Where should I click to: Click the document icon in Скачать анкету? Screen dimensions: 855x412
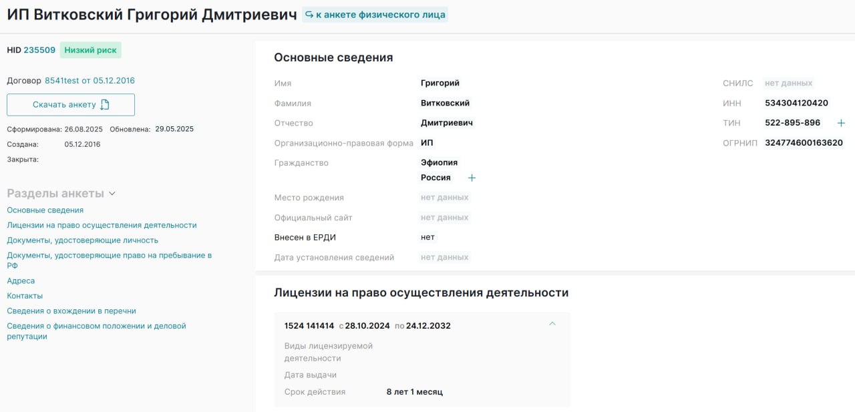105,105
